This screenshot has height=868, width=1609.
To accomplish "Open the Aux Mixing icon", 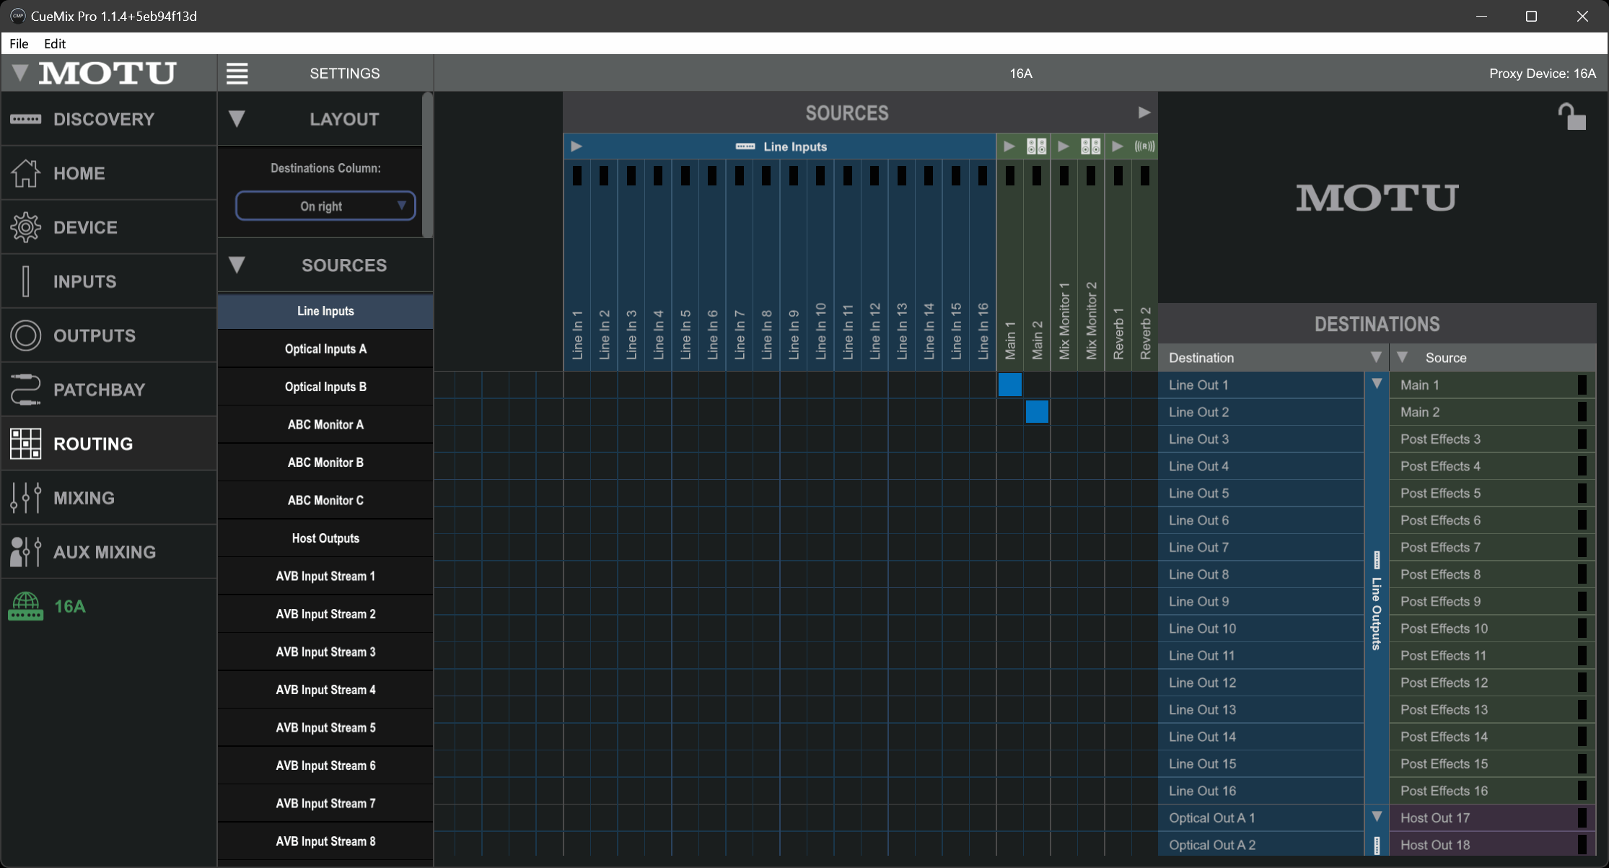I will point(26,552).
